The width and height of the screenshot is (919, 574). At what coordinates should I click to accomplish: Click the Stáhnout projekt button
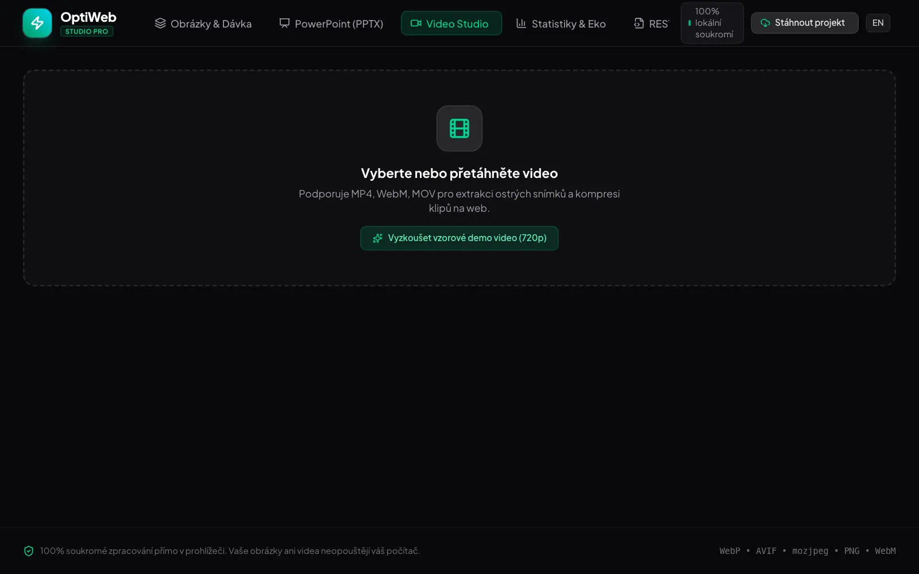point(804,23)
